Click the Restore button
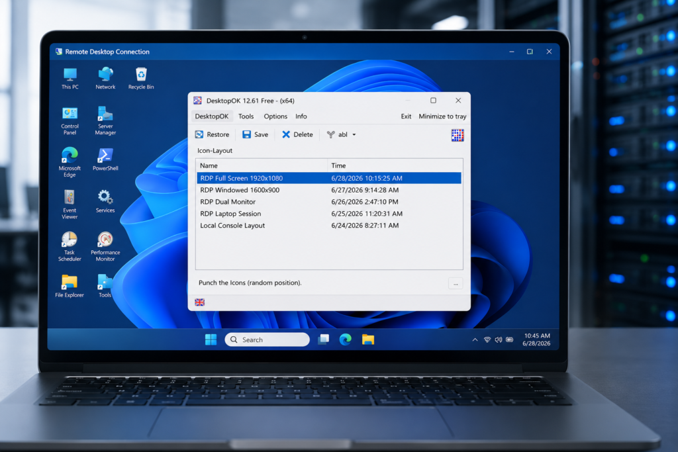Viewport: 678px width, 452px height. click(x=212, y=135)
